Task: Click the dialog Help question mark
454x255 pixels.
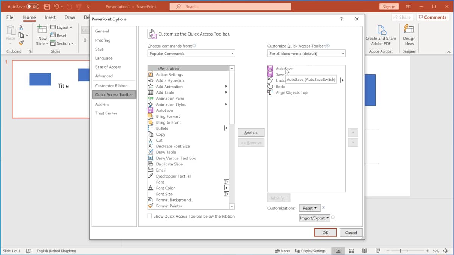Action: pos(342,19)
